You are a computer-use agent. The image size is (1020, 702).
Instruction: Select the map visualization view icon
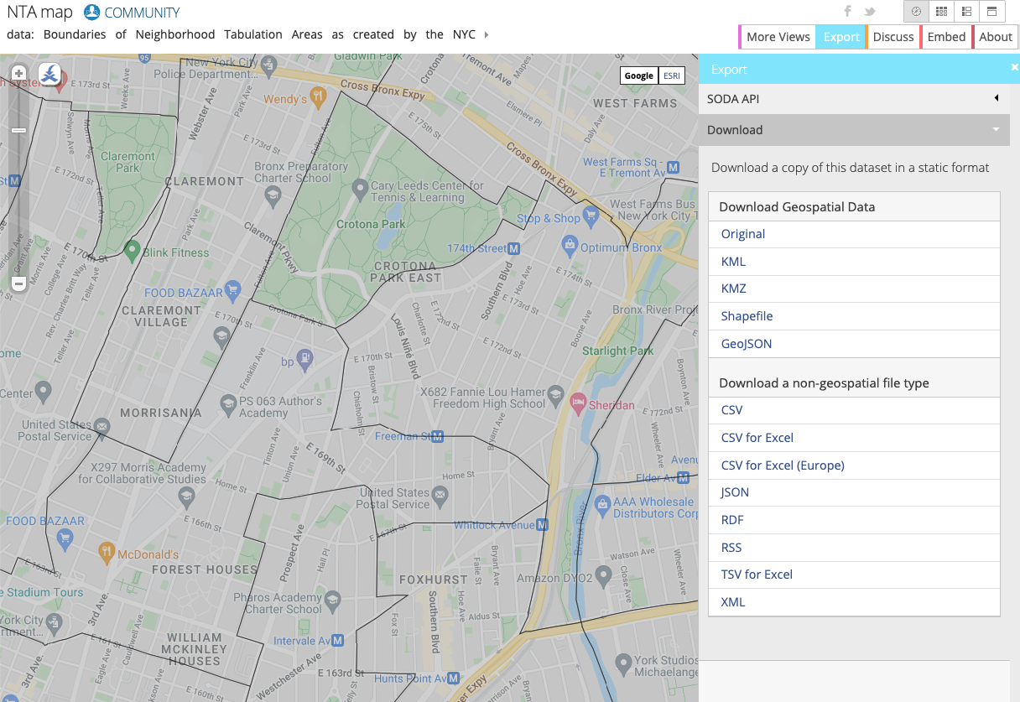(916, 11)
